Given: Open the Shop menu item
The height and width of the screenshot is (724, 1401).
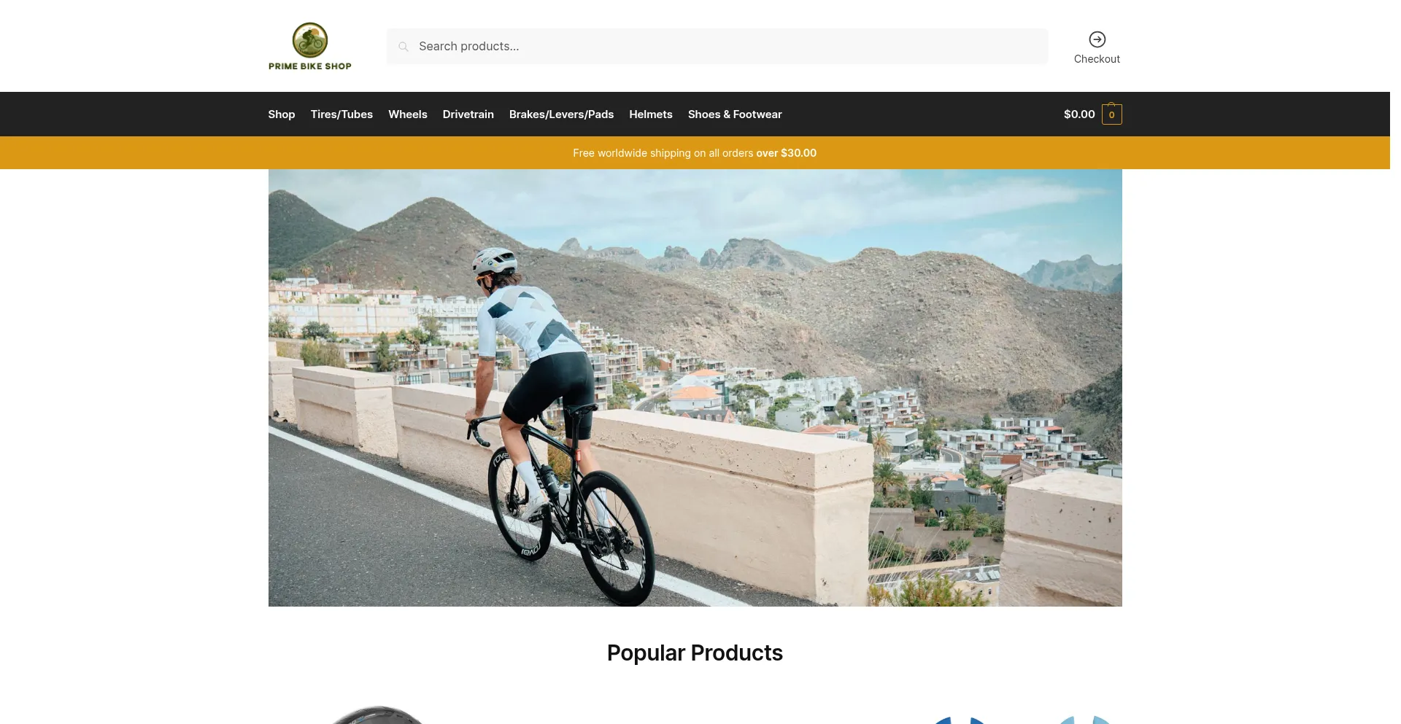Looking at the screenshot, I should (281, 114).
